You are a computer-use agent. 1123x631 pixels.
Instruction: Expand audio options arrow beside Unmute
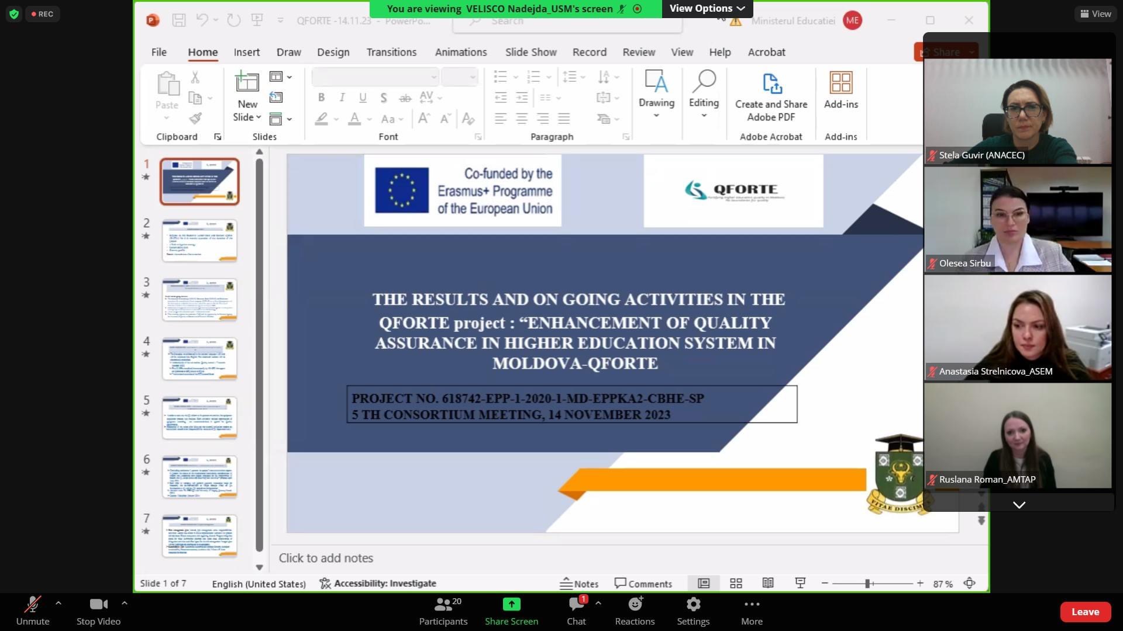coord(58,602)
